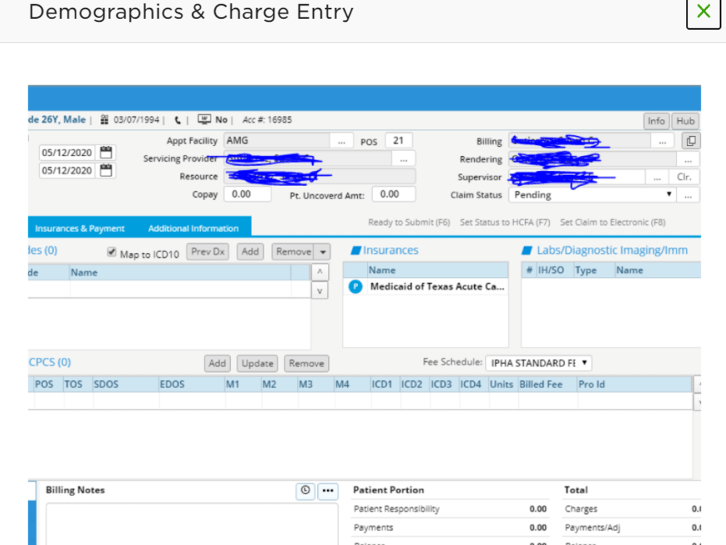The image size is (726, 545).
Task: Click the Prev Dx button
Action: (x=208, y=251)
